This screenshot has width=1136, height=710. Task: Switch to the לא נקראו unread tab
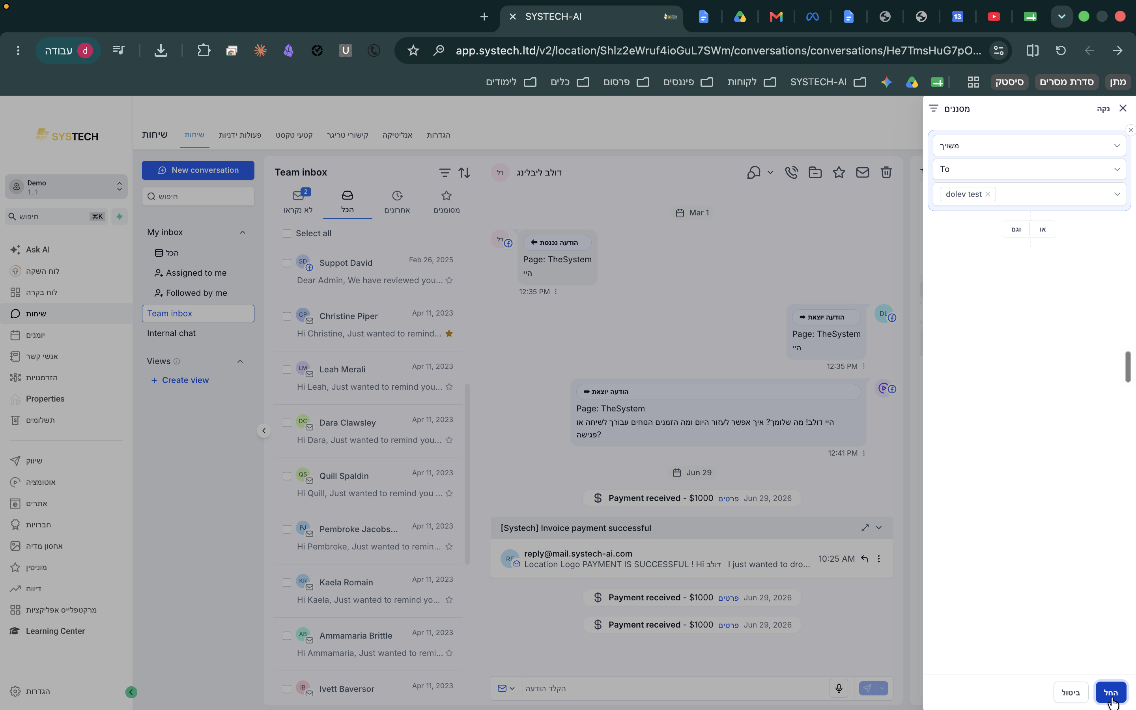click(298, 202)
